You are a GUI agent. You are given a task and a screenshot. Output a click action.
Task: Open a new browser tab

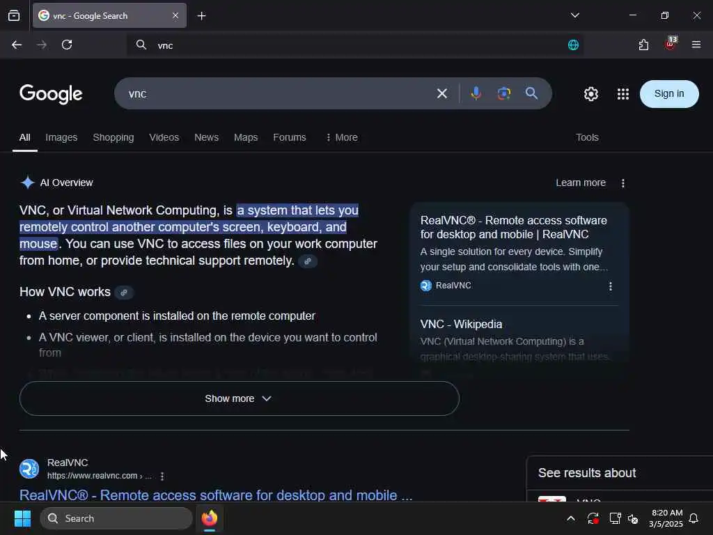click(201, 16)
